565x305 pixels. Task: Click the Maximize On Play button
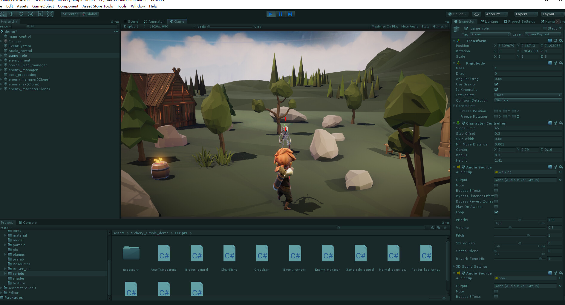385,26
